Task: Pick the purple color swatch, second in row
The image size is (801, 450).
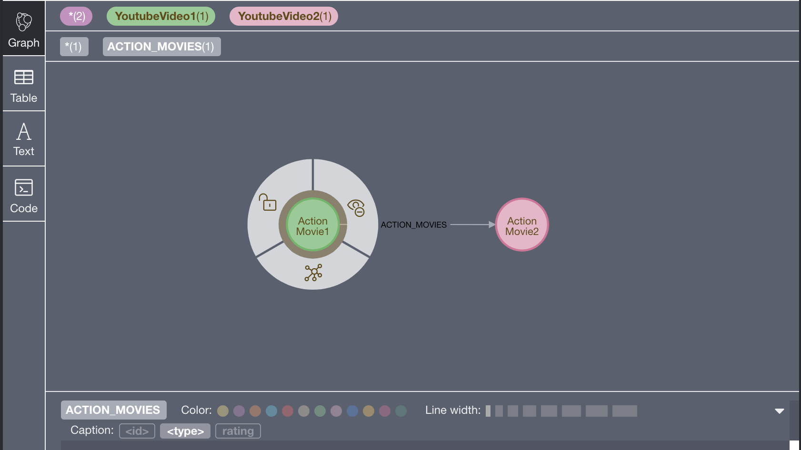Action: coord(239,411)
